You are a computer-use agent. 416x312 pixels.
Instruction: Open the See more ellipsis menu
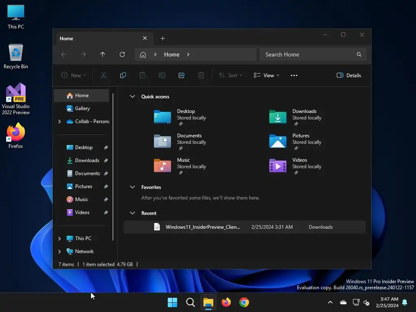(294, 75)
